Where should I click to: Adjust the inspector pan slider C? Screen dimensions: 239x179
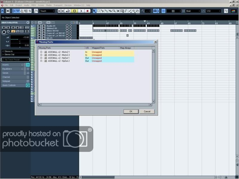pyautogui.click(x=20, y=41)
